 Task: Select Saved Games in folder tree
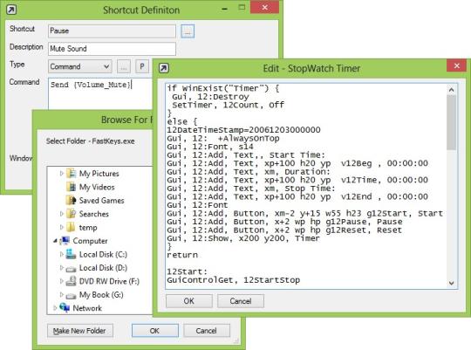pos(101,200)
